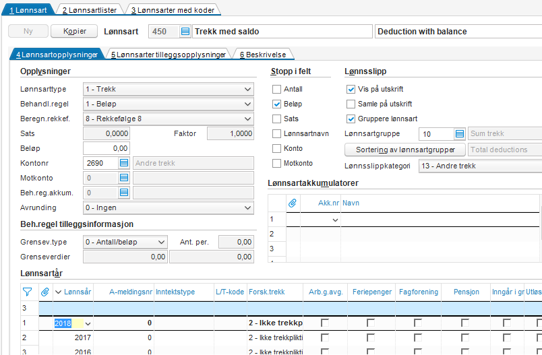Viewport: 542px width, 355px height.
Task: Check Fagforening for the 2017 row
Action: pos(418,337)
